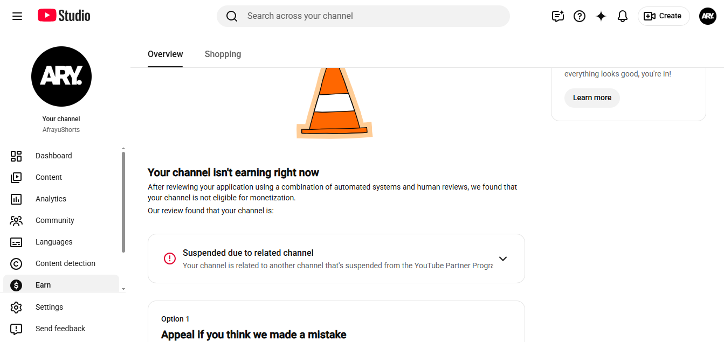Expand the Suspended due to related channel chevron

(503, 259)
